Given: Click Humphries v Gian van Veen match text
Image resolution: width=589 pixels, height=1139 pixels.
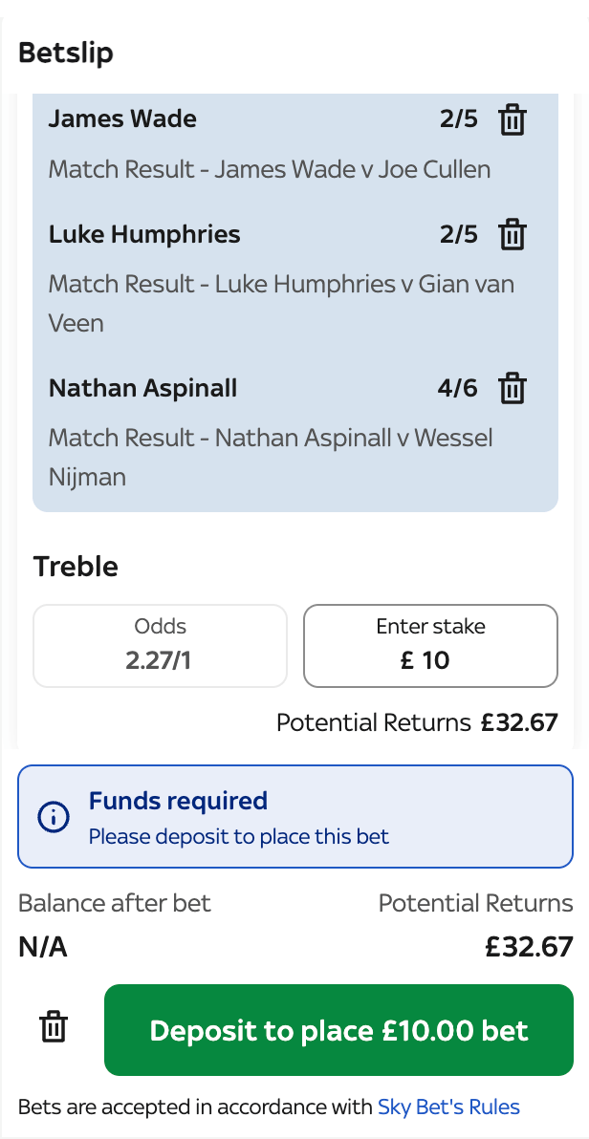Looking at the screenshot, I should 281,304.
